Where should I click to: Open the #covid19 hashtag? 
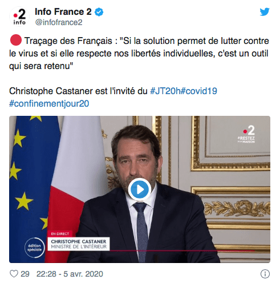[199, 91]
